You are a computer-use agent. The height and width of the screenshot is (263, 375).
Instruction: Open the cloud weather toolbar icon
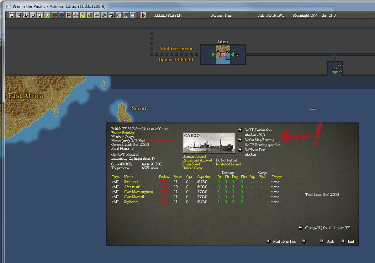coord(133,15)
